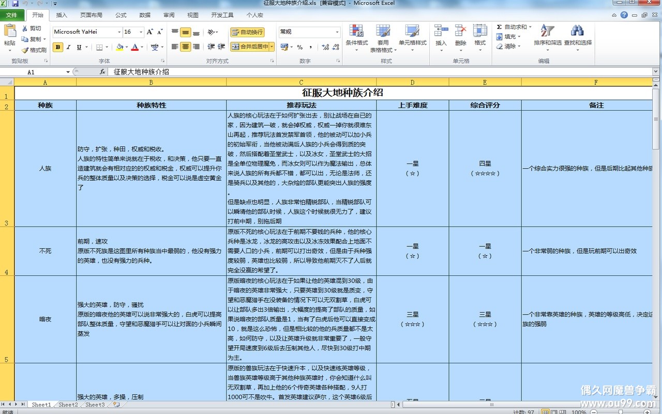This screenshot has height=414, width=662.
Task: Toggle Bold formatting off
Action: (x=57, y=47)
